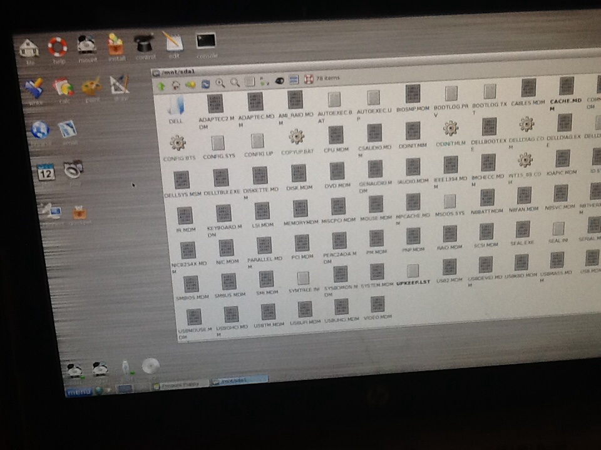Toggle icon or list view layout
This screenshot has height=450, width=601.
coord(250,81)
